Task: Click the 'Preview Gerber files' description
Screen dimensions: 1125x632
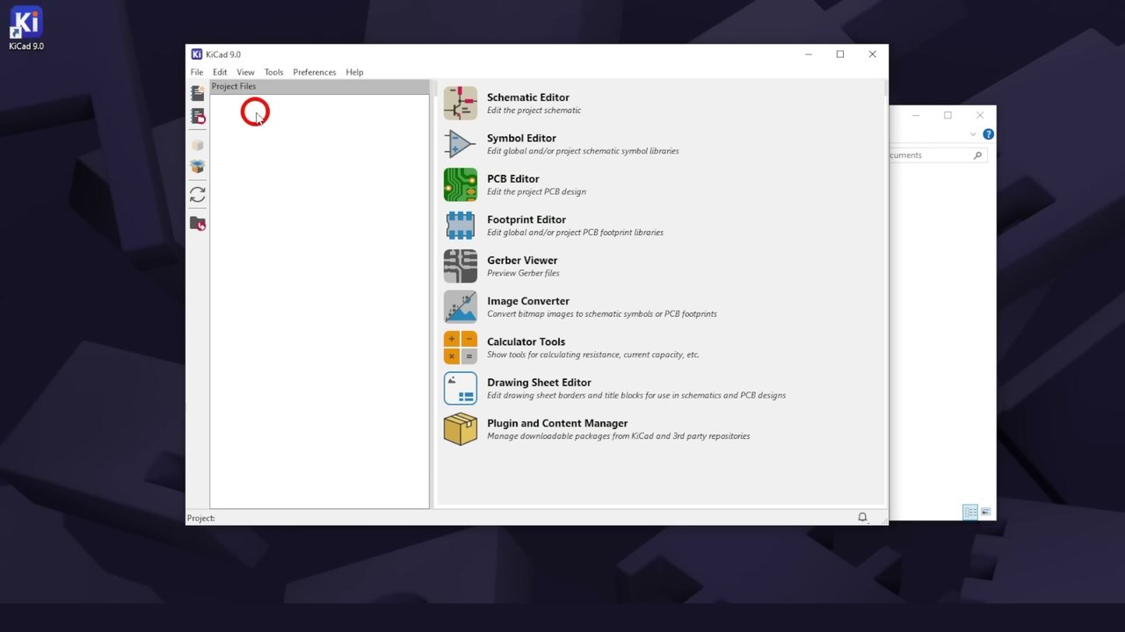Action: pos(523,273)
